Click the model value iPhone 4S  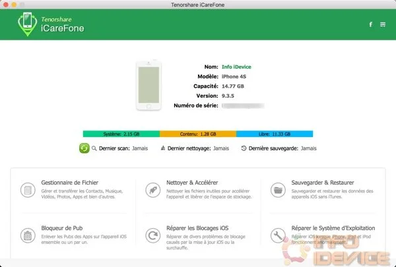234,76
